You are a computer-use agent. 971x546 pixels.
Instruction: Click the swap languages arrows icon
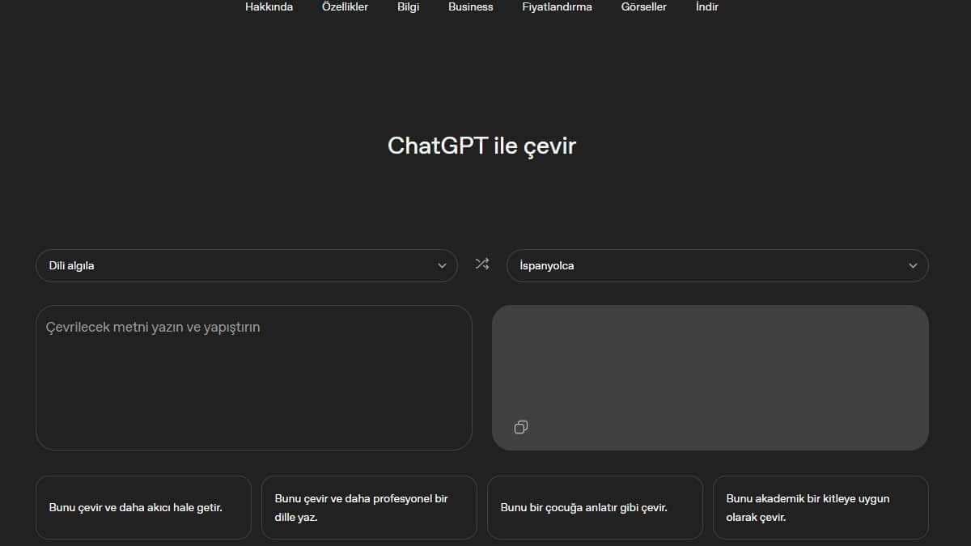(481, 265)
